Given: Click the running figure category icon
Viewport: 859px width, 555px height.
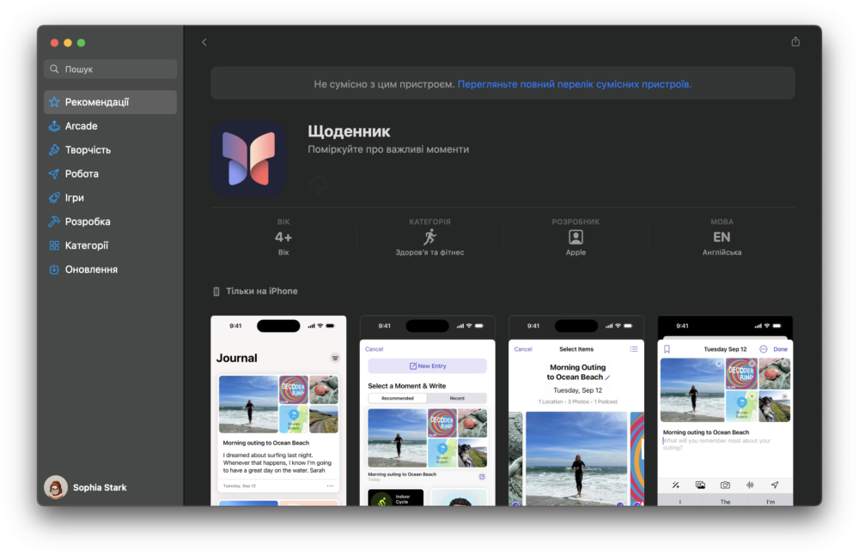Looking at the screenshot, I should coord(430,237).
